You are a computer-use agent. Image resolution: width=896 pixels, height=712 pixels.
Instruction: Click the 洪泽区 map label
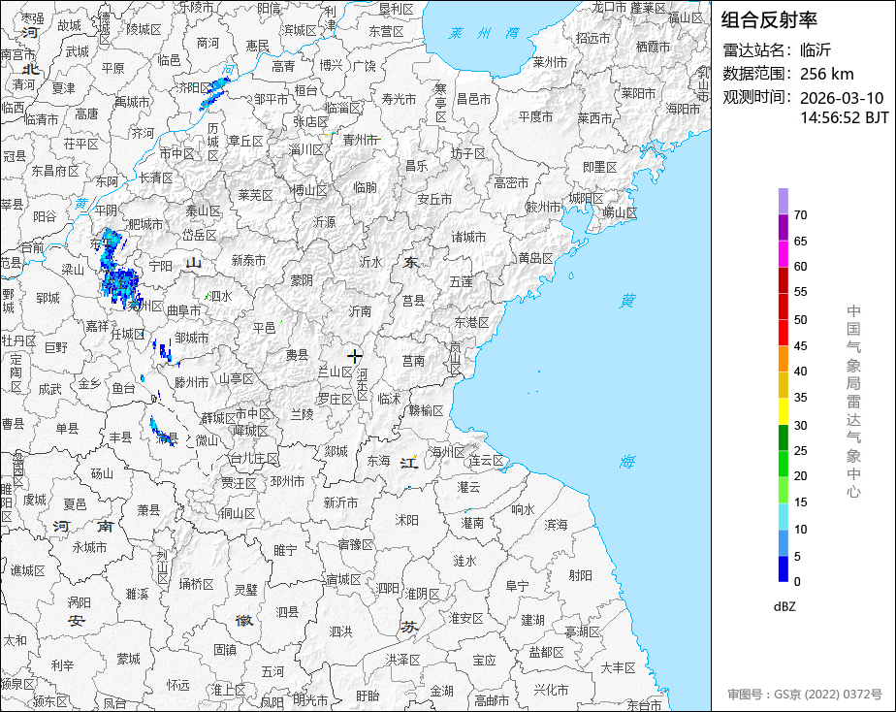[402, 660]
